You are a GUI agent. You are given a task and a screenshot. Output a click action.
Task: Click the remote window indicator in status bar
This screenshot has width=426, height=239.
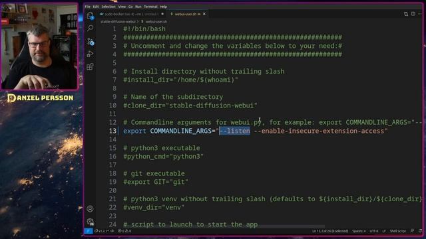click(x=89, y=231)
